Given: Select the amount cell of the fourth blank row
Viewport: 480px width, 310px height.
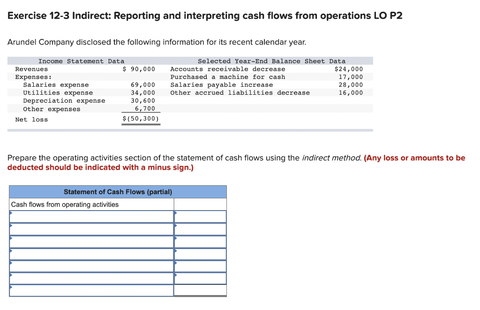Looking at the screenshot, I should [200, 254].
